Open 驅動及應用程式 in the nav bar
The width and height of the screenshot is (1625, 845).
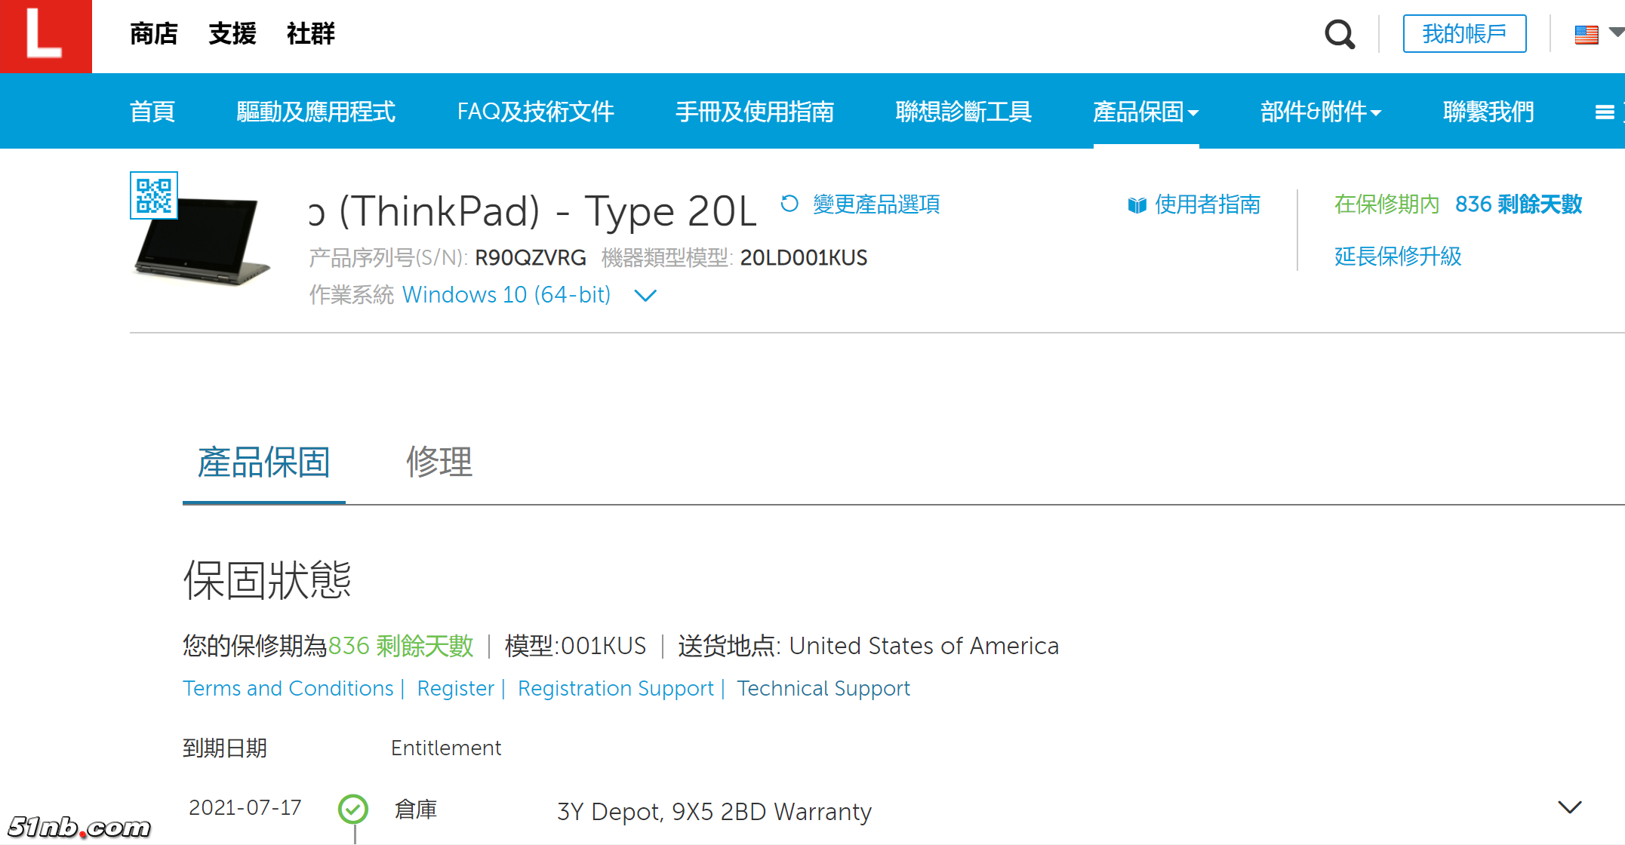(315, 112)
